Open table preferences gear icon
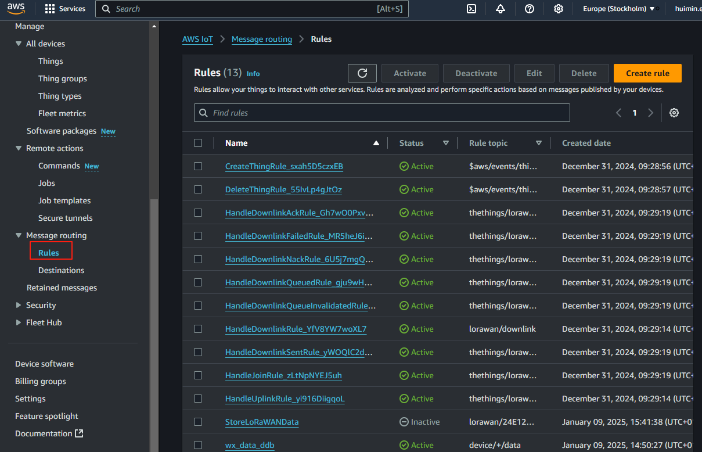 674,113
